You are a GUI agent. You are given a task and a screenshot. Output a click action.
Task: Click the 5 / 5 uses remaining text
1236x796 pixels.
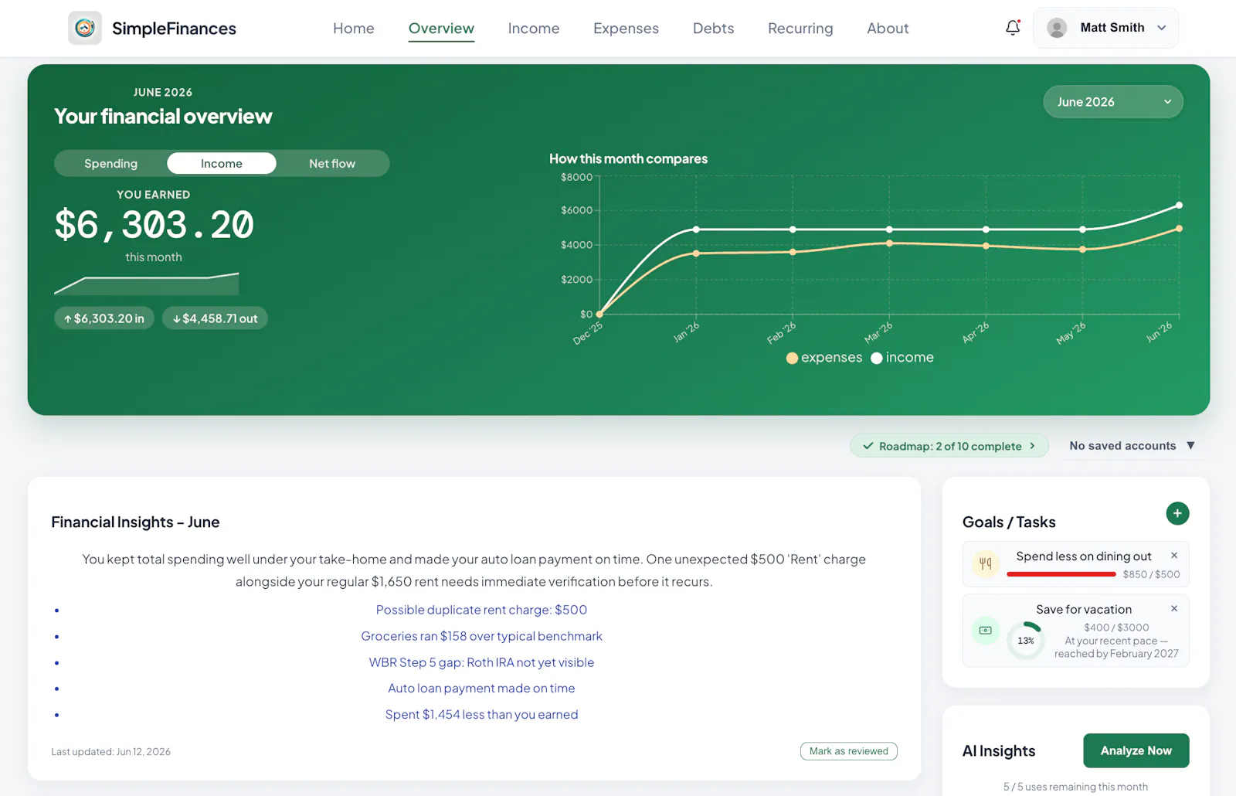[1075, 787]
